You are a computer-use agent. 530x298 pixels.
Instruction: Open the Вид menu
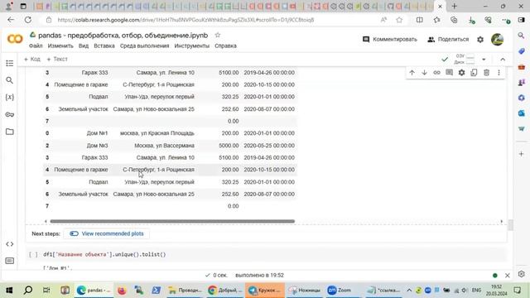pos(84,46)
